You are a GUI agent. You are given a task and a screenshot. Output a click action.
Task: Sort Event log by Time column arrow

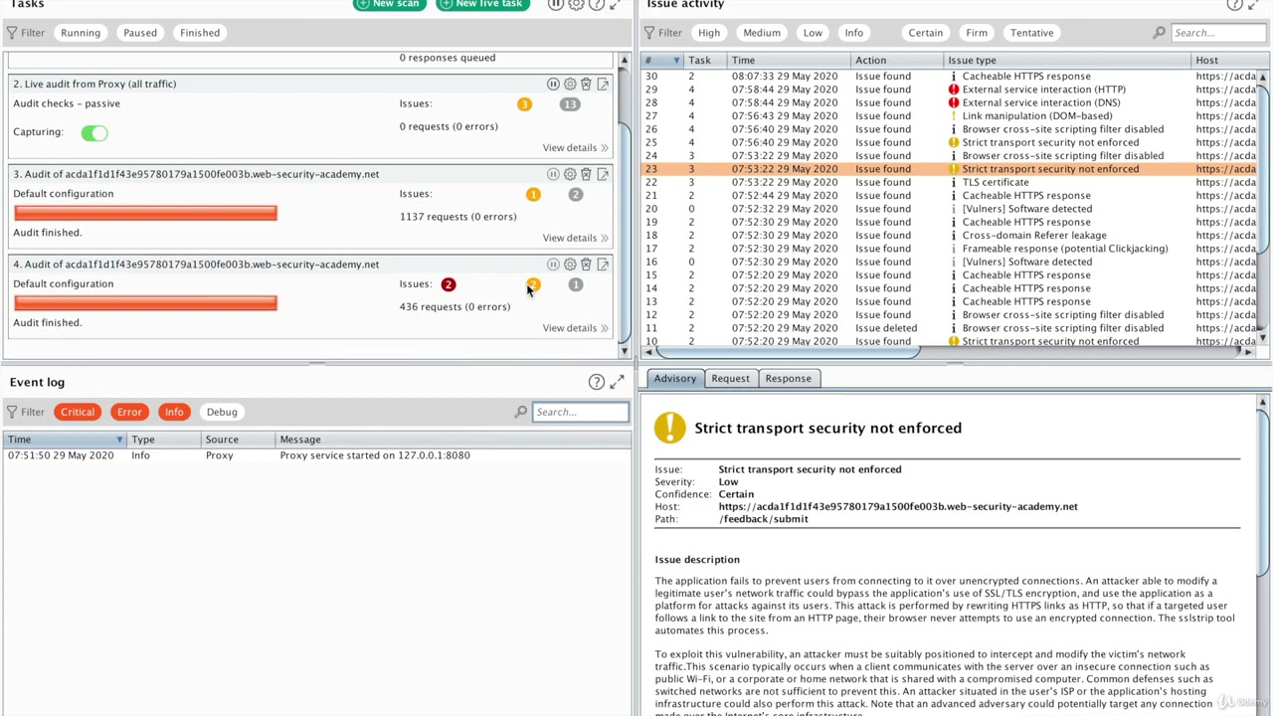(x=119, y=440)
